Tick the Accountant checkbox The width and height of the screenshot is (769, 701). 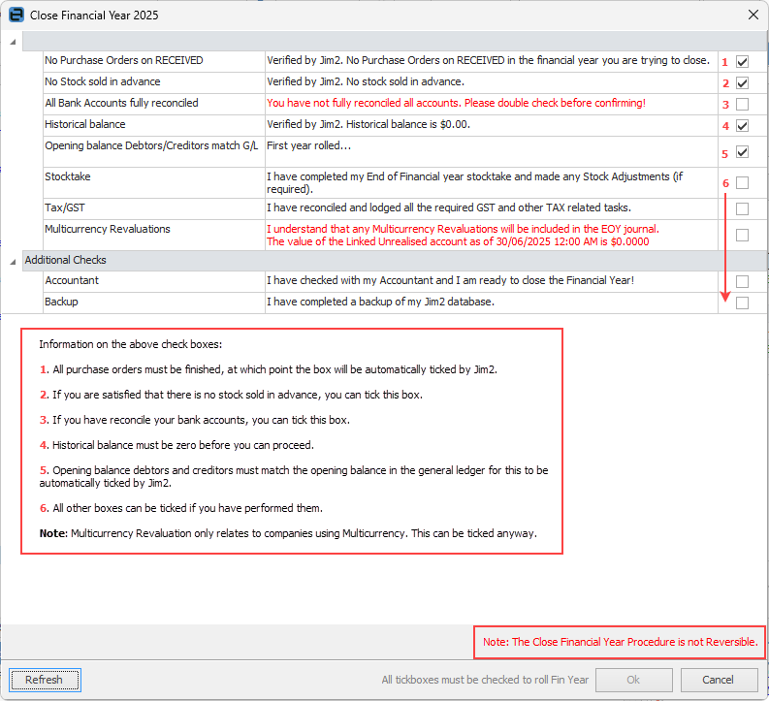(x=742, y=281)
